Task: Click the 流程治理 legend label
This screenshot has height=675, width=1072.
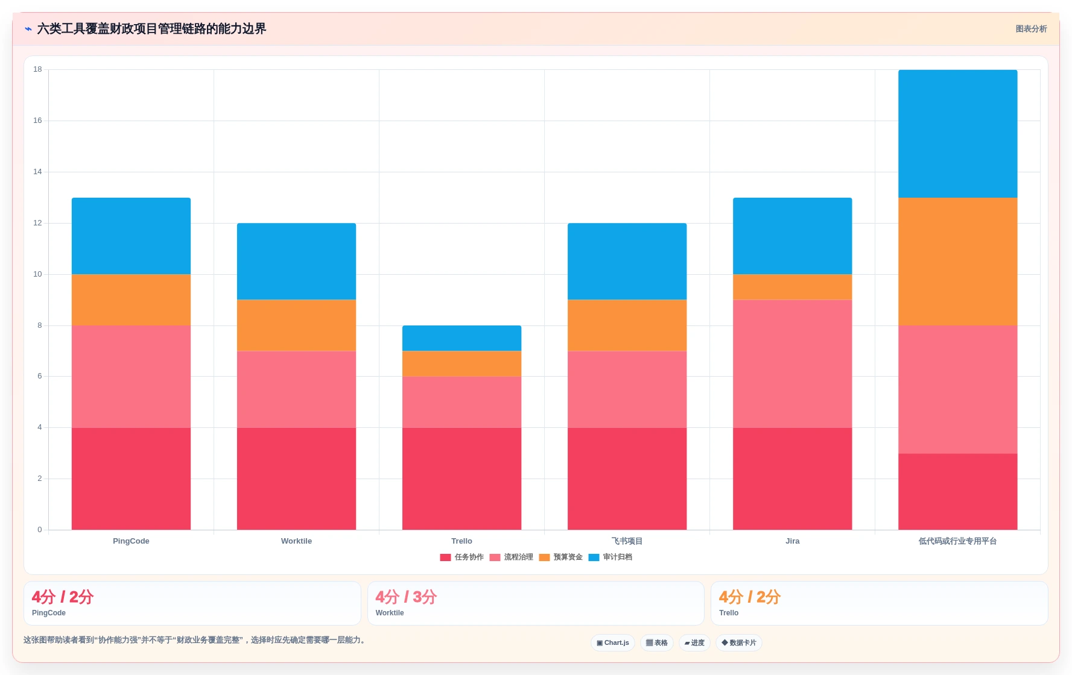Action: tap(519, 557)
